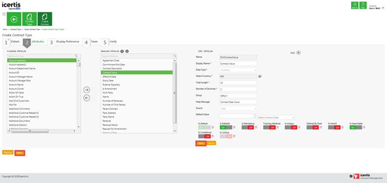Open the Help tile in header

pos(363,5)
